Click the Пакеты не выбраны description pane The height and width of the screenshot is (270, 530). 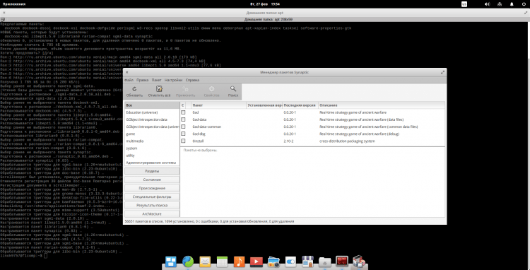[312, 182]
